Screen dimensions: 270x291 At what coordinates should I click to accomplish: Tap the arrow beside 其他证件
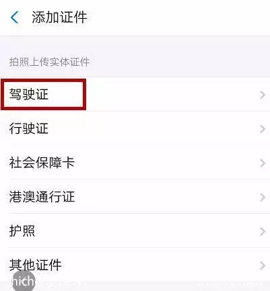(263, 265)
